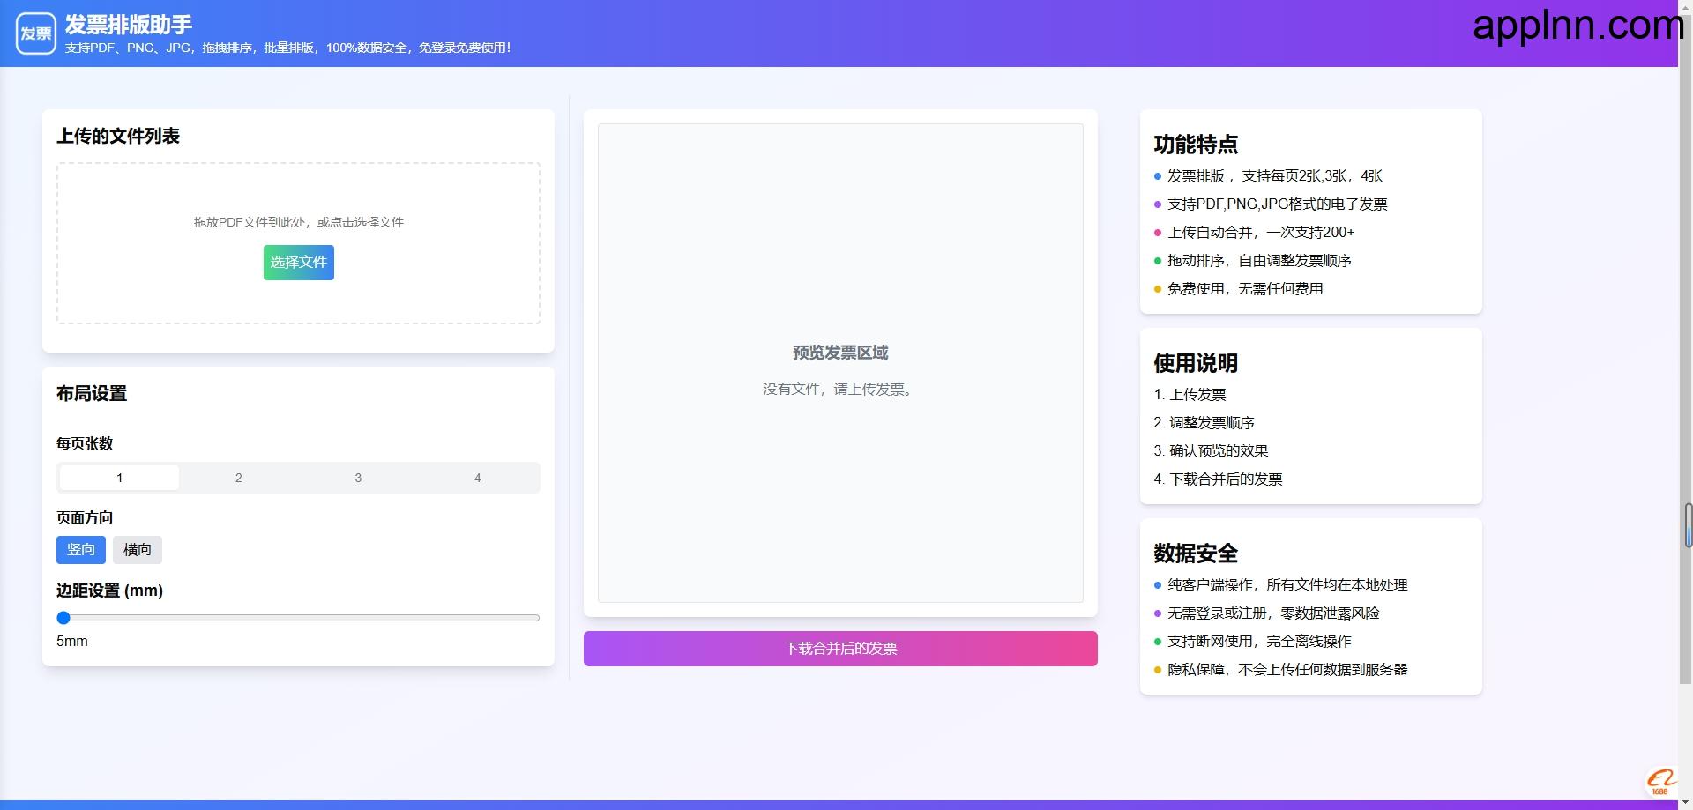Select 1 invoice per page

point(118,477)
